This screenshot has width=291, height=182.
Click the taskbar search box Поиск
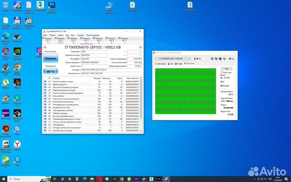pos(29,179)
